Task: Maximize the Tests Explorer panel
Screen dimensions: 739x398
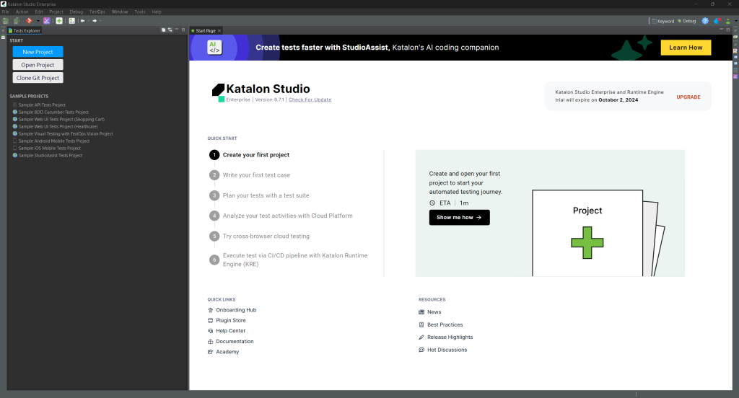Action: (x=183, y=30)
